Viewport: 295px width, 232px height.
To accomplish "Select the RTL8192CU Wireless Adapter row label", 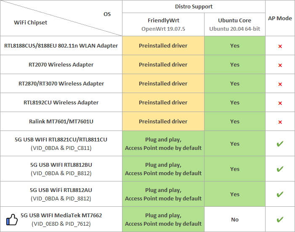I will pyautogui.click(x=61, y=103).
